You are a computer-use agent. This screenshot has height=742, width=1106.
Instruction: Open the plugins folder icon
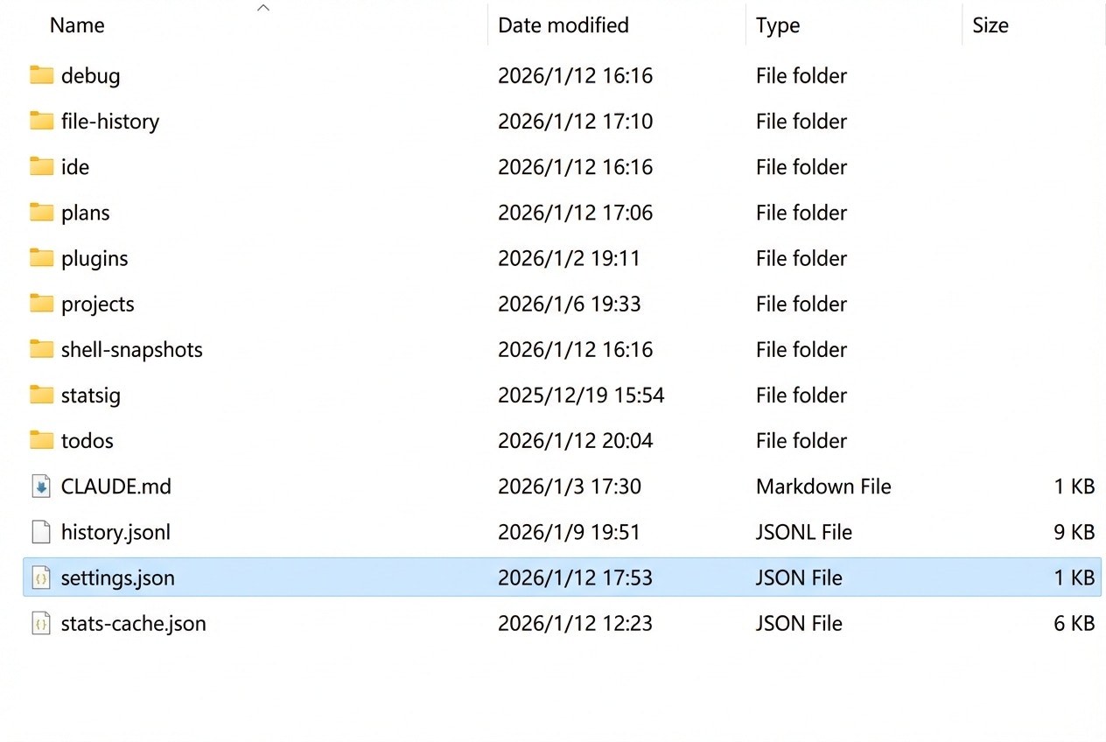point(41,258)
